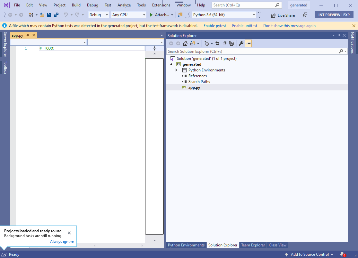Viewport: 358px width, 258px height.
Task: Click the Enable pytest link
Action: pos(214,26)
